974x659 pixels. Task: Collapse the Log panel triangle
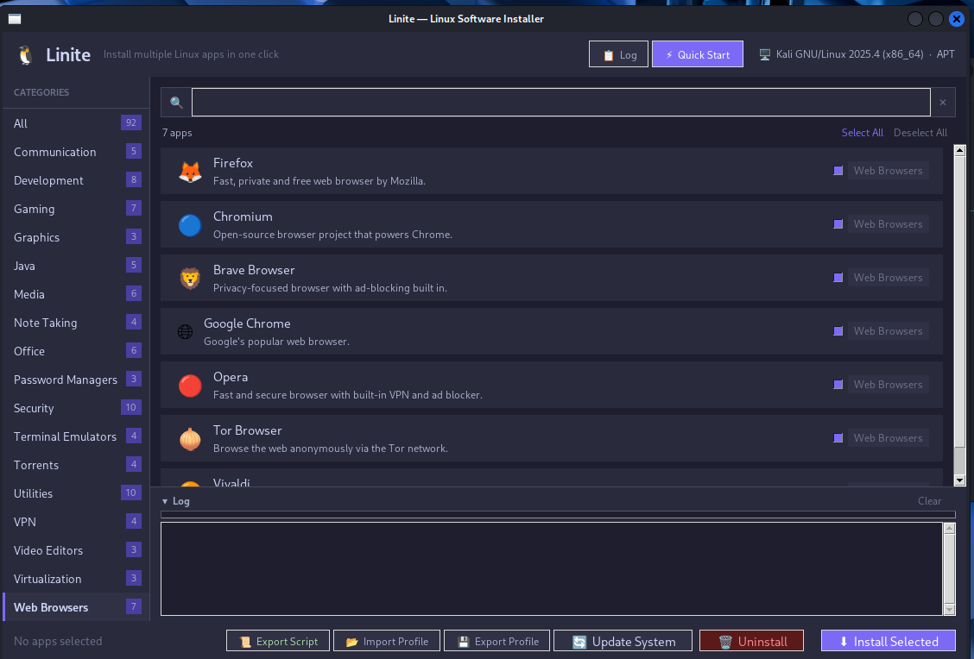pyautogui.click(x=165, y=501)
